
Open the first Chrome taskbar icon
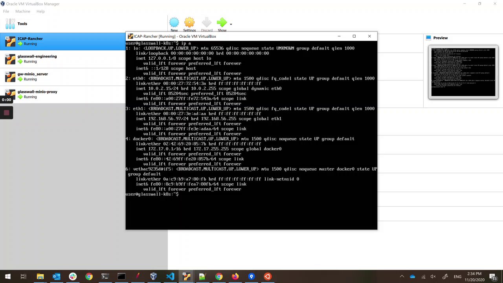point(89,277)
